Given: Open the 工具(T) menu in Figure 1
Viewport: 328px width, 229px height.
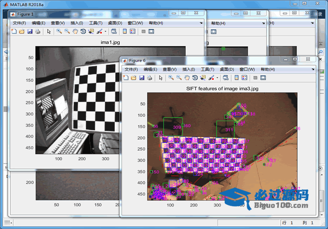Looking at the screenshot, I should click(x=95, y=23).
